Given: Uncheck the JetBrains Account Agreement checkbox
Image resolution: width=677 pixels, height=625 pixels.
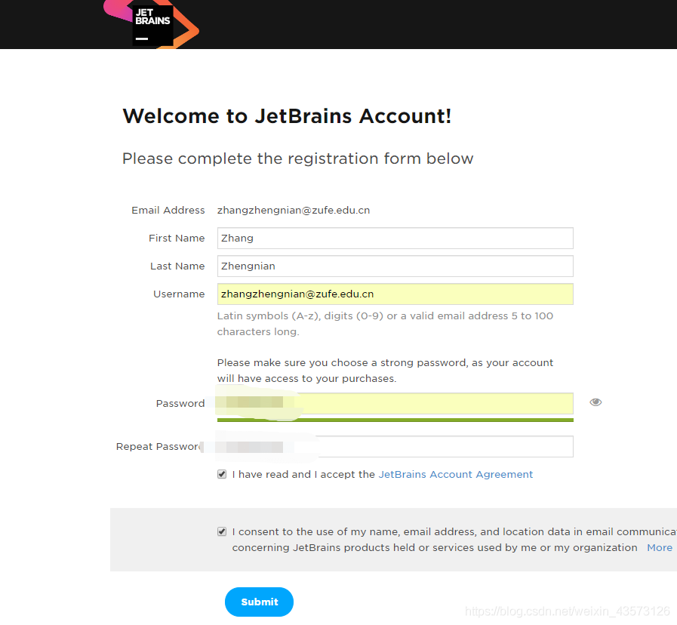Looking at the screenshot, I should click(222, 475).
